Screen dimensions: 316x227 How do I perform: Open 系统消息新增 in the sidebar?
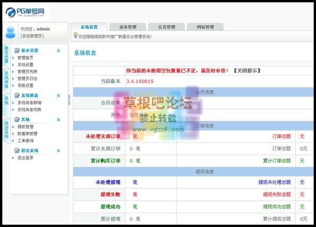point(29,103)
